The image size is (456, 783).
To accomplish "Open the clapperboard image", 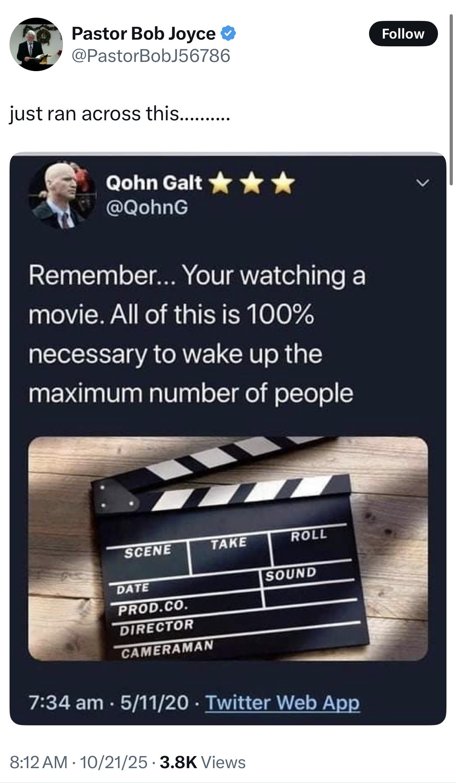I will (228, 548).
